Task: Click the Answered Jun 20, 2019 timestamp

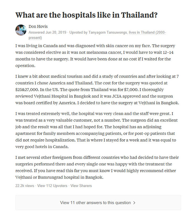Action: point(47,33)
